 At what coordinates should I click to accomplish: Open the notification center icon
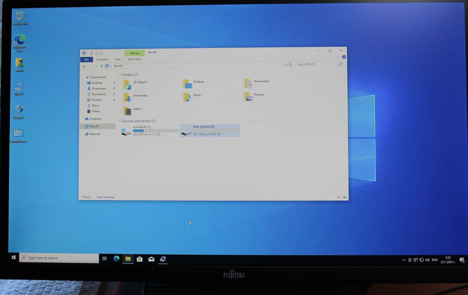click(462, 260)
